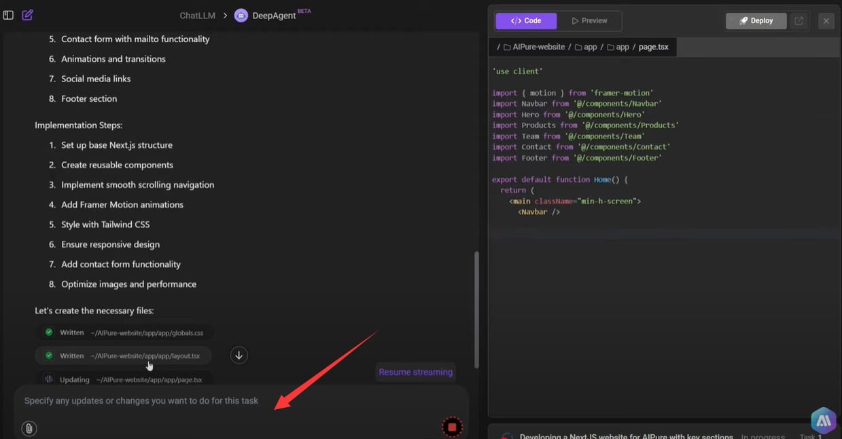
Task: Click the Navbar import code line
Action: coord(577,104)
